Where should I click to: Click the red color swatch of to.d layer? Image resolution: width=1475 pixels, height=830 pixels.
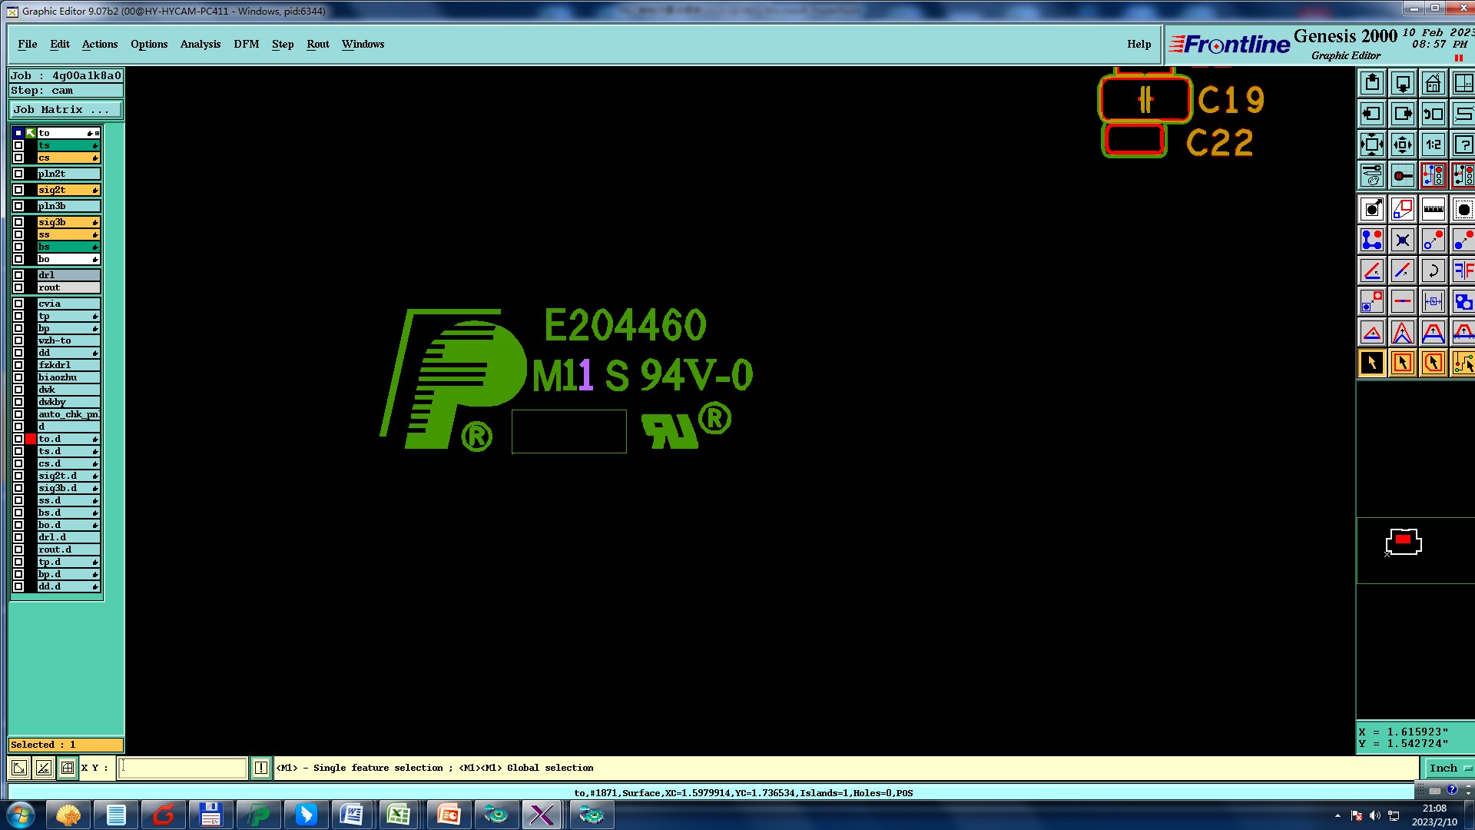point(31,439)
